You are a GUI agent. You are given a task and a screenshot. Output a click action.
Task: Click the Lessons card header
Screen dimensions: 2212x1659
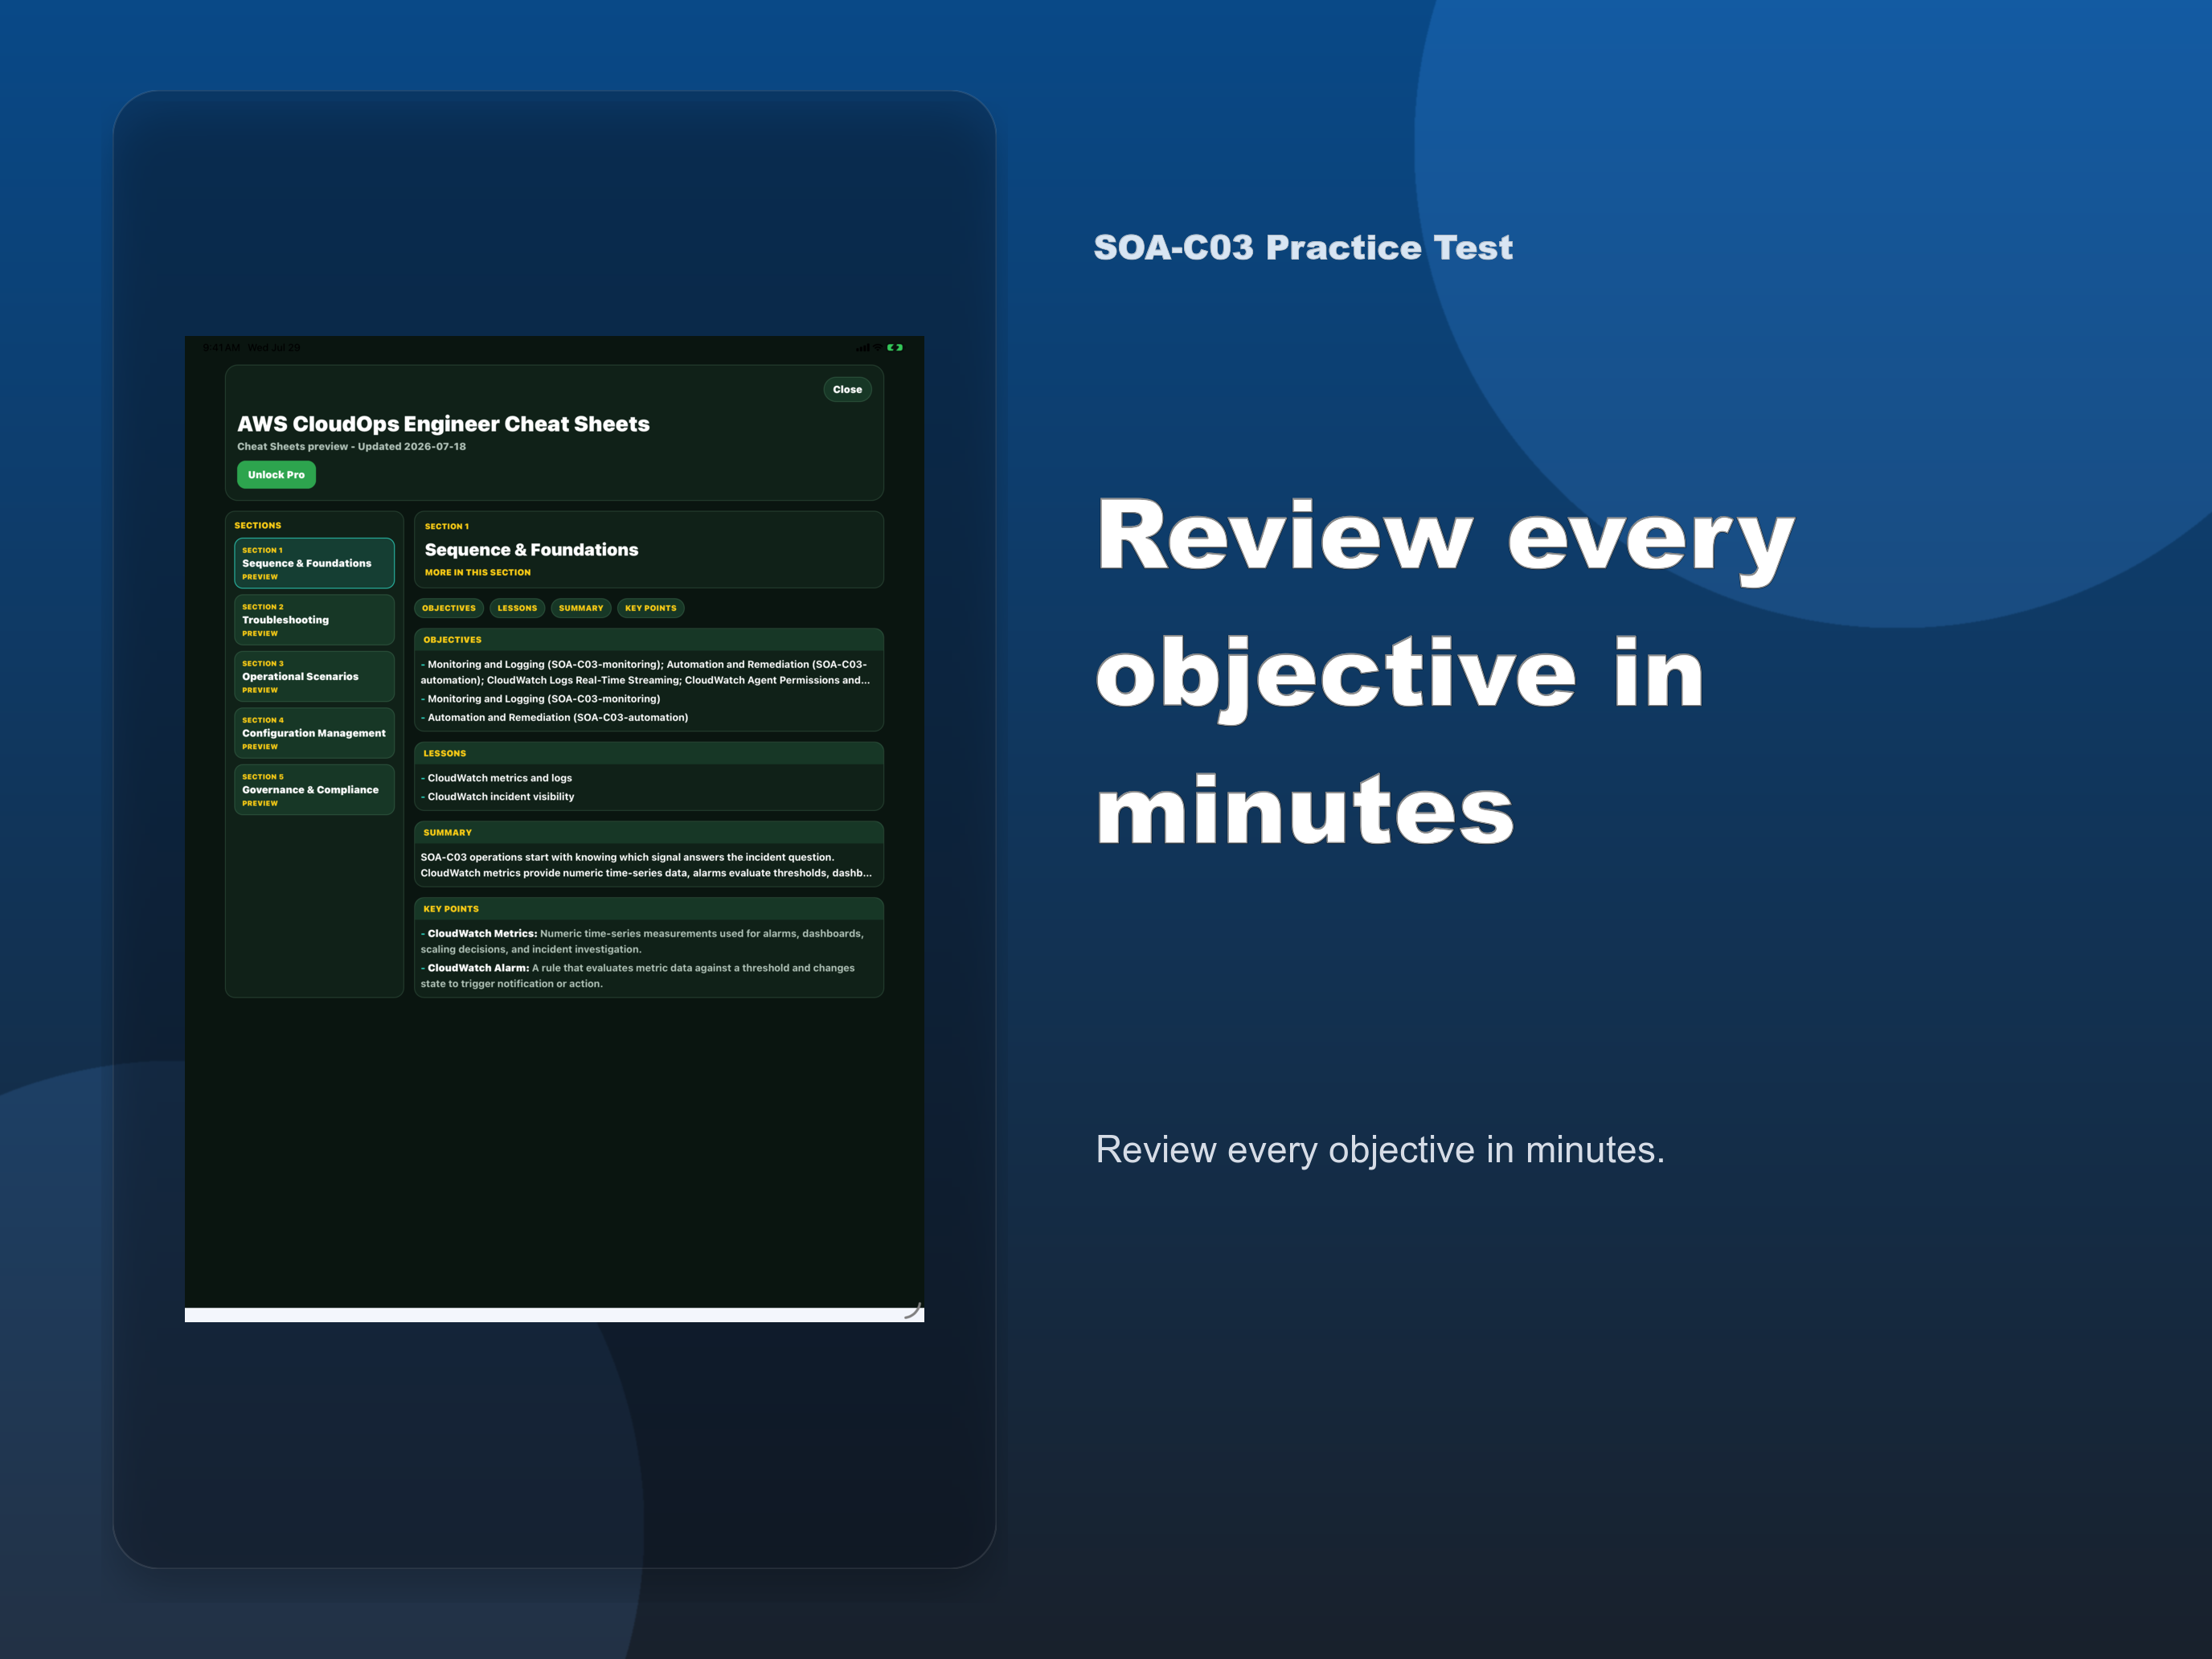point(649,753)
